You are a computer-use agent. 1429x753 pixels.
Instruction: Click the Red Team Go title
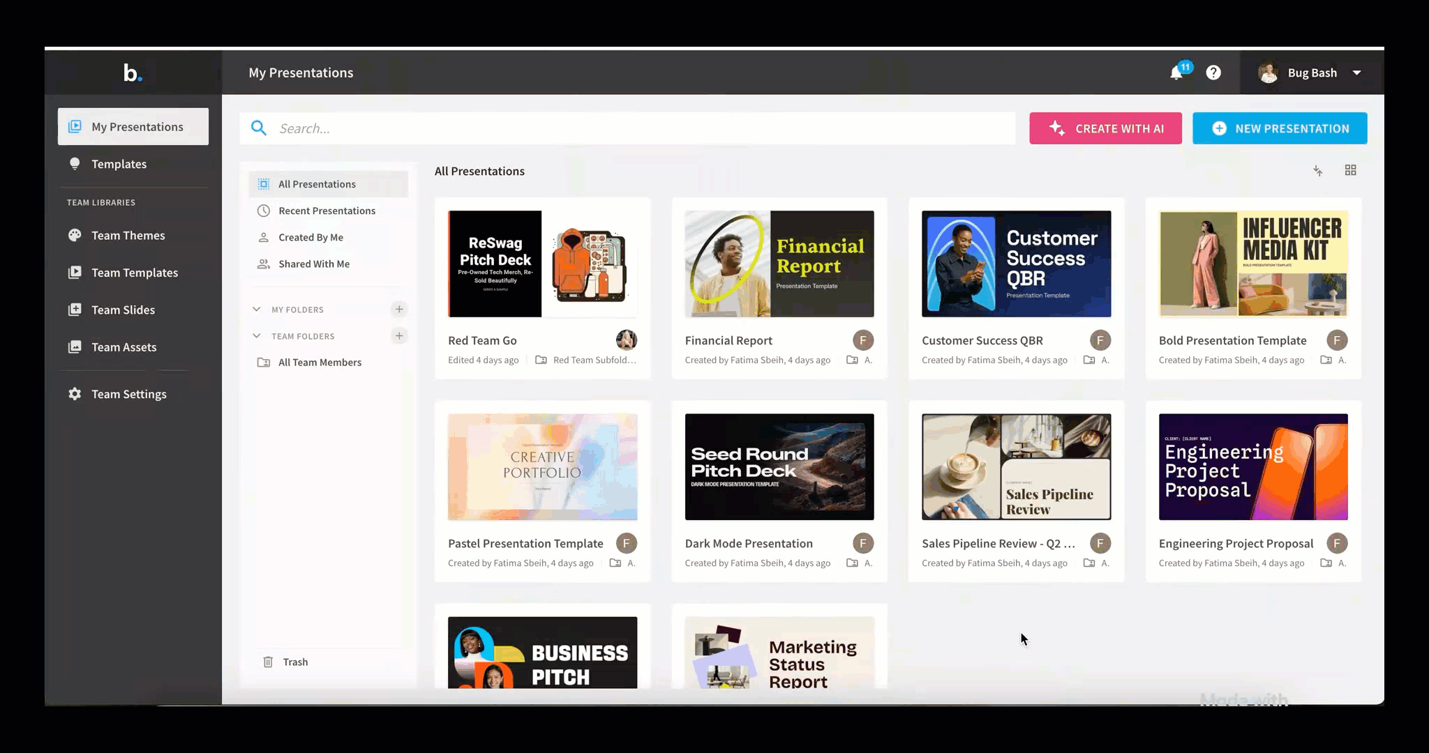pyautogui.click(x=482, y=340)
